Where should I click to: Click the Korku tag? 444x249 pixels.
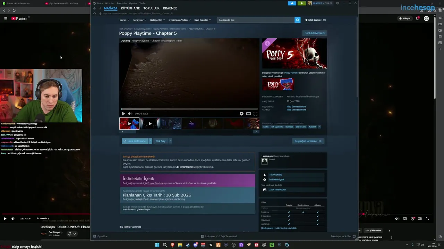coord(266,127)
